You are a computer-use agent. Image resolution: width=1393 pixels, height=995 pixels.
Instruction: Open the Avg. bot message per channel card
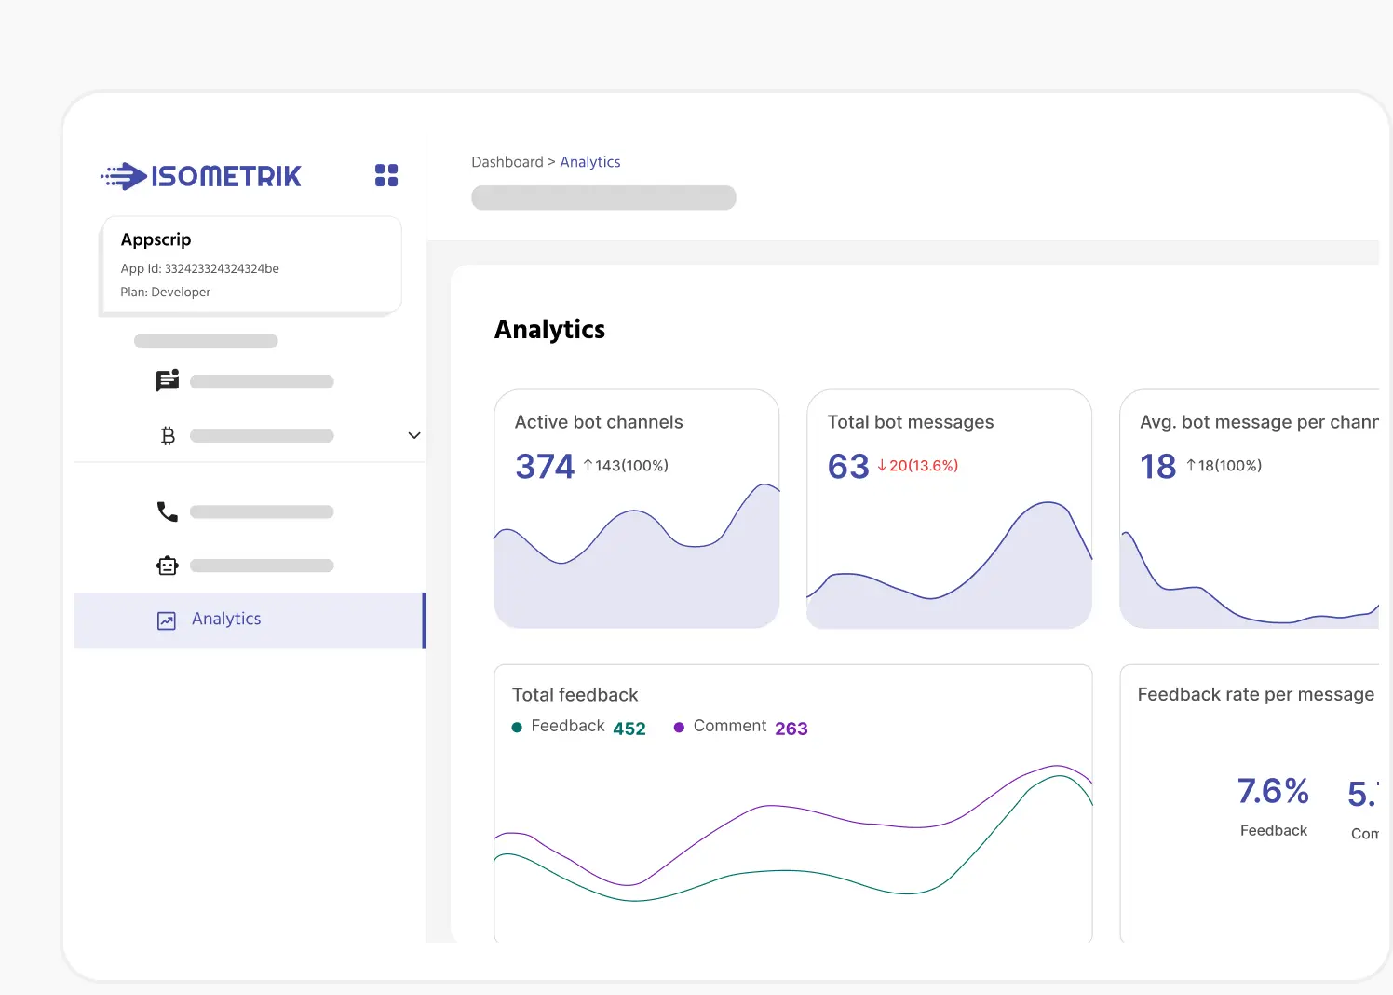tap(1250, 509)
